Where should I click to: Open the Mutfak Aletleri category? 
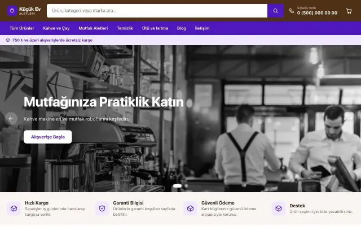93,28
